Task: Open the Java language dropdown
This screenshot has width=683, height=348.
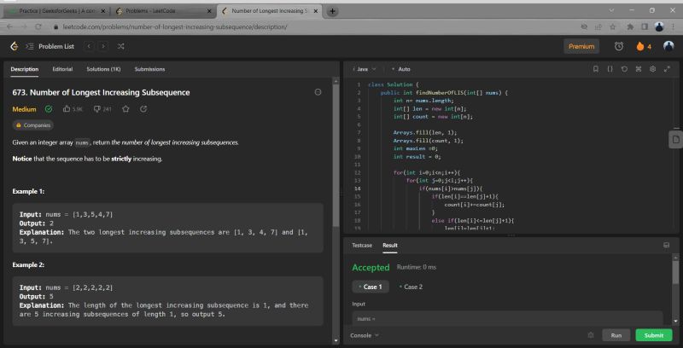Action: click(x=365, y=69)
